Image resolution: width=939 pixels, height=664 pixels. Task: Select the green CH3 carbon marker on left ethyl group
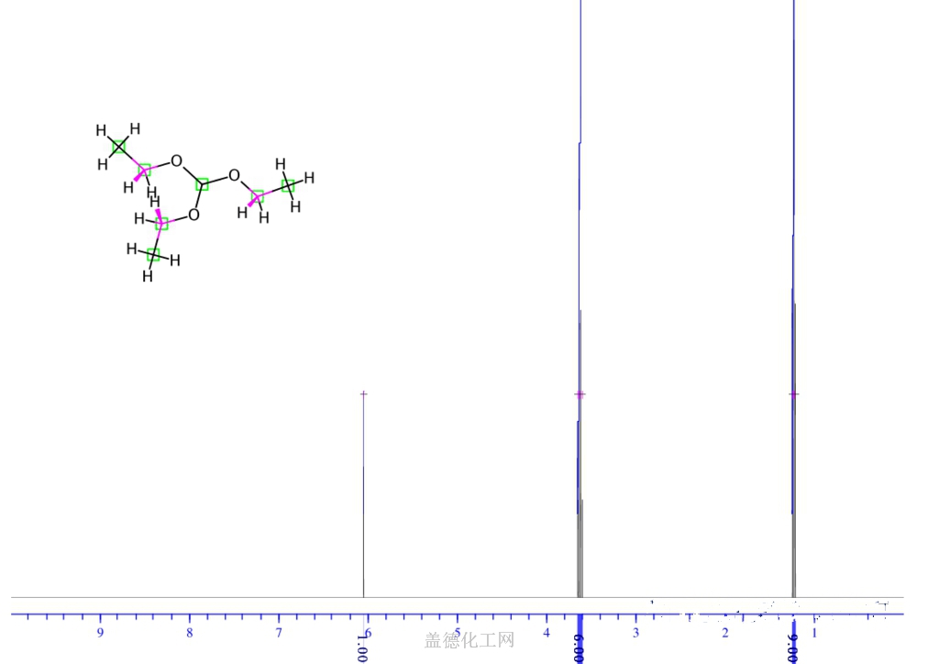coord(119,147)
